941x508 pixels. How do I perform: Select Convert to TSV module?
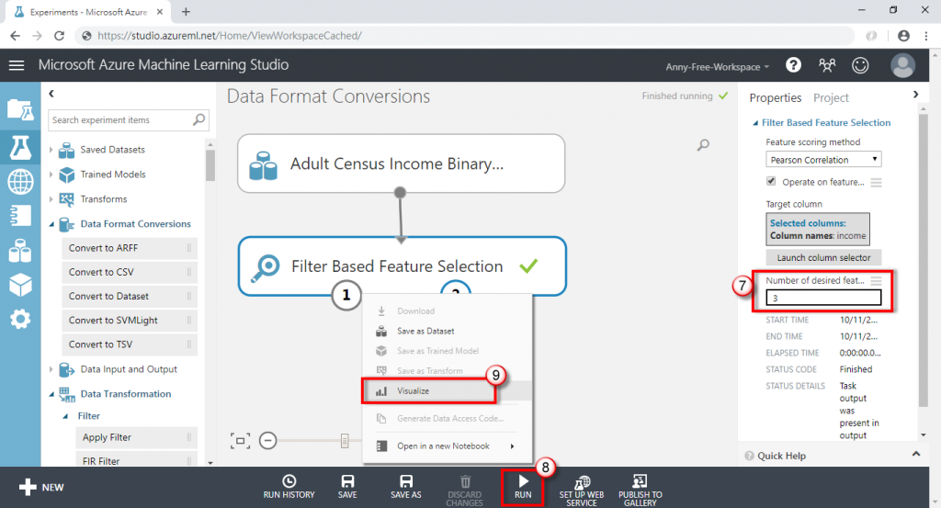[x=130, y=344]
